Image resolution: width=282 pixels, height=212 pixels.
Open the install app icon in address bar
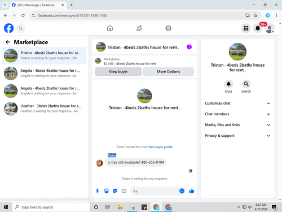[x=248, y=15]
